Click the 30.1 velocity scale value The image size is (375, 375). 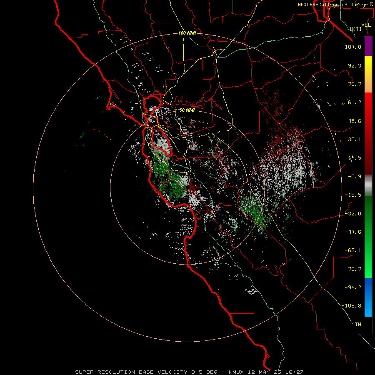click(355, 140)
